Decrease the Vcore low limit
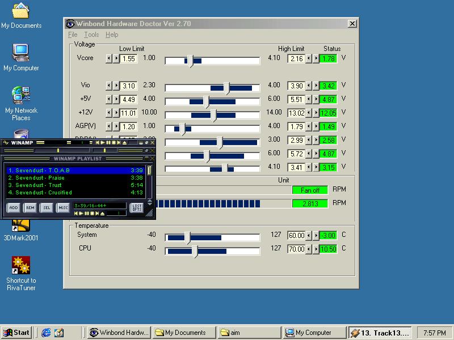Viewport: 454px width, 340px height. (x=108, y=58)
